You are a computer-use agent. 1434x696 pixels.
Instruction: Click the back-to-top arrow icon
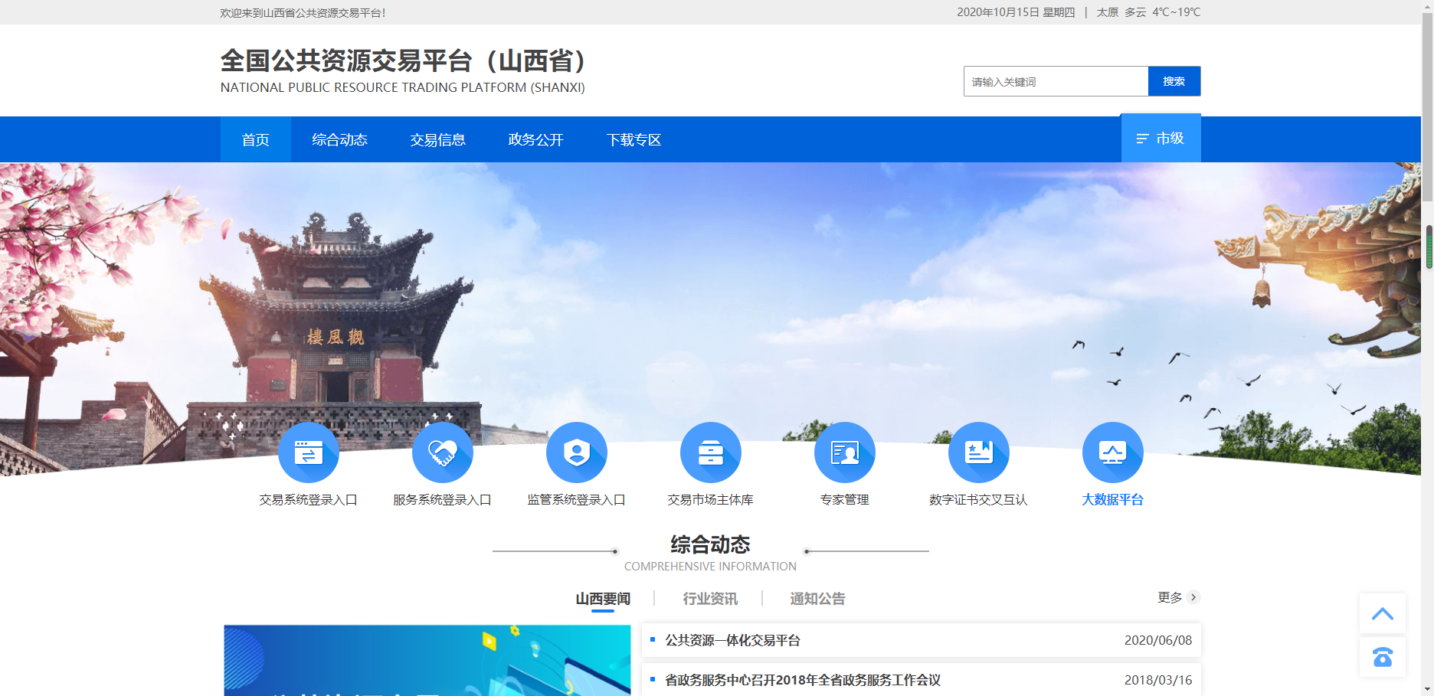click(1382, 613)
